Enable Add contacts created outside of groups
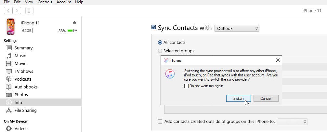Viewport: 327px width, 132px height. [160, 121]
